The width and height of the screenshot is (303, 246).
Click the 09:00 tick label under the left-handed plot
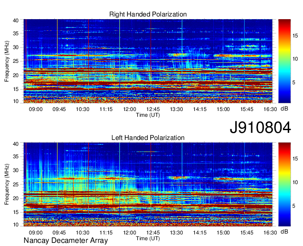pyautogui.click(x=36, y=233)
